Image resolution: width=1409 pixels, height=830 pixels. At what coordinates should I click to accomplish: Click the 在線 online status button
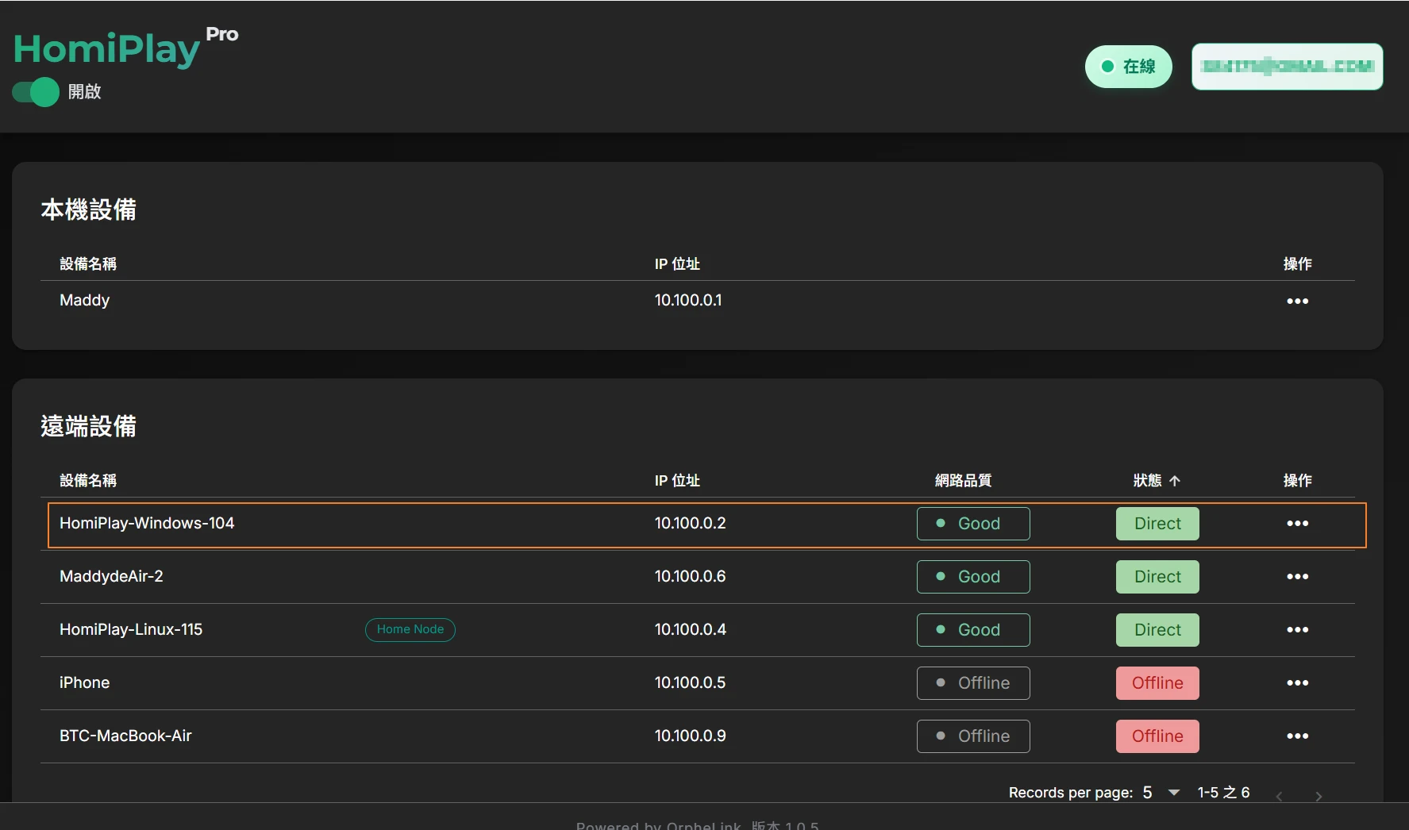pyautogui.click(x=1128, y=67)
